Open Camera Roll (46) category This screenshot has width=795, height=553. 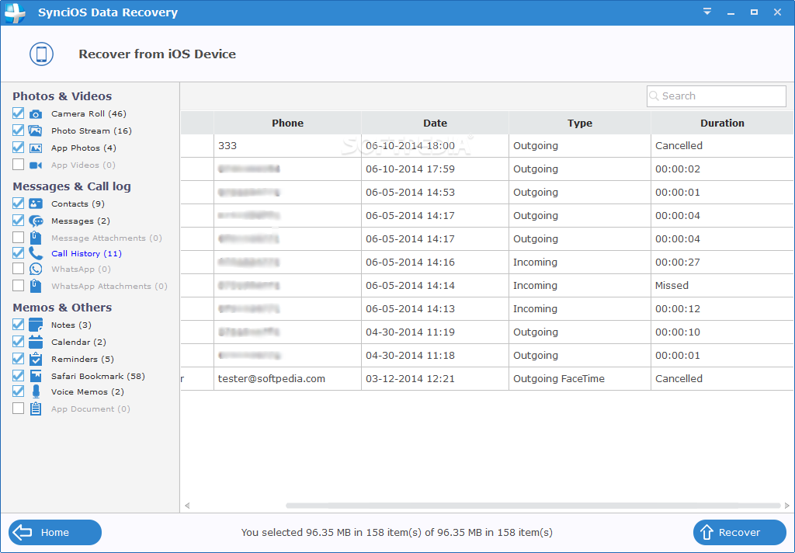click(x=89, y=113)
